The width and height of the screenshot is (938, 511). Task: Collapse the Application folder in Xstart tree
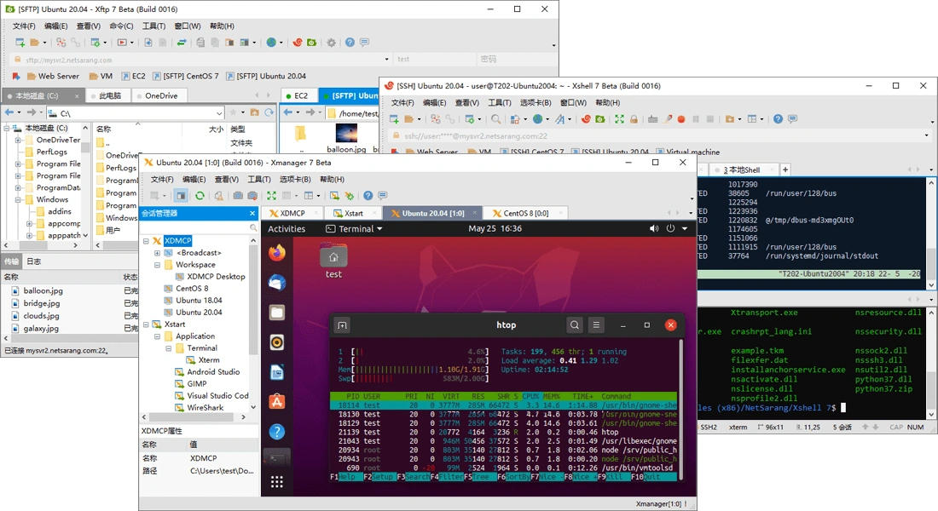(158, 336)
